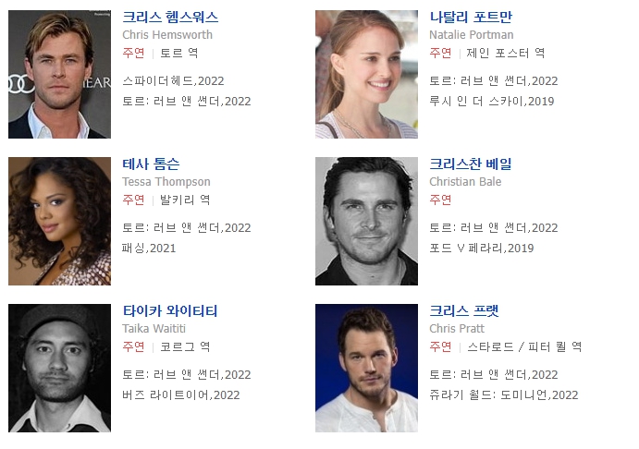Open the 크리스 헴스워스 name link
The width and height of the screenshot is (639, 449).
170,18
